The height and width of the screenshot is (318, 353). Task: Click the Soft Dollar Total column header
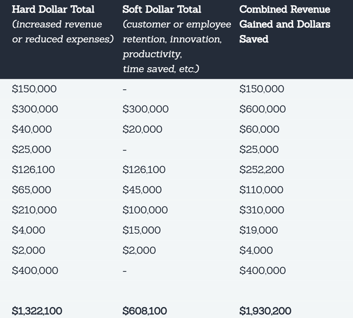pos(162,9)
